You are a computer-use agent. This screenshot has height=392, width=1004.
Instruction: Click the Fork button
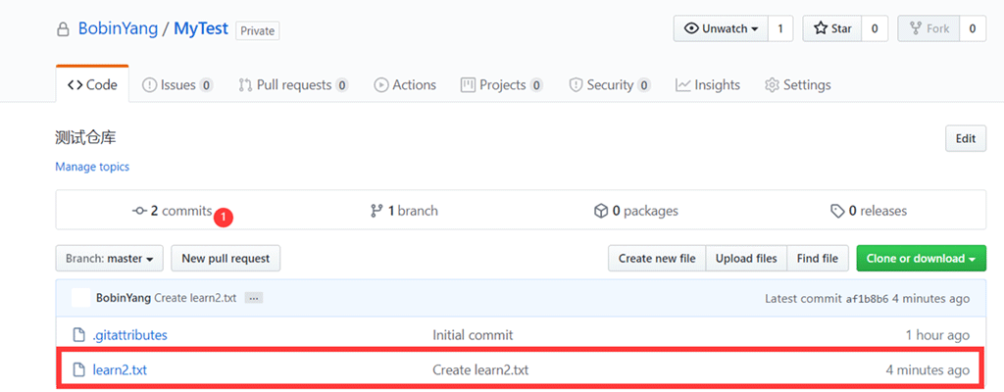coord(929,28)
